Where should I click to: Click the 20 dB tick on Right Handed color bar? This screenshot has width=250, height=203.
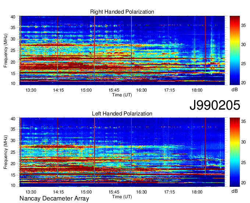click(x=243, y=83)
